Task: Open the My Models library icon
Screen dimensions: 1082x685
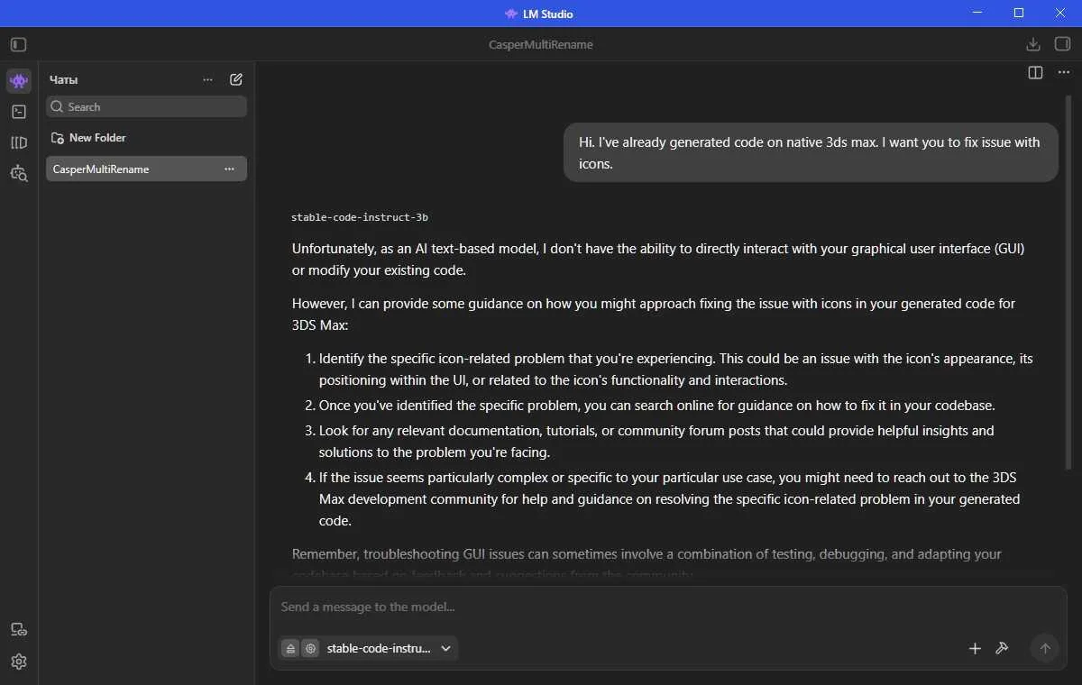Action: 19,142
